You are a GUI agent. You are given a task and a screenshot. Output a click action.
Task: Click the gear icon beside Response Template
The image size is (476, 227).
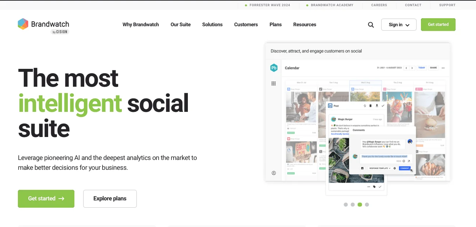tap(394, 168)
